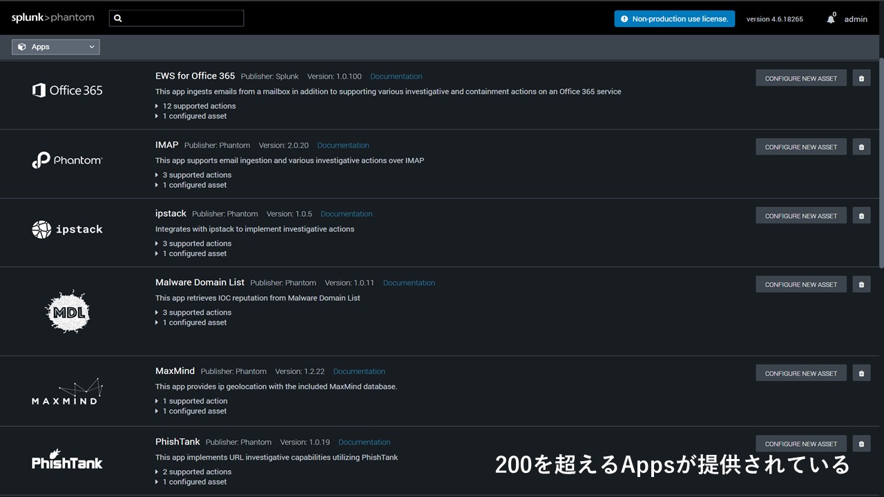Click the IMAP app title
884x497 pixels.
(167, 145)
